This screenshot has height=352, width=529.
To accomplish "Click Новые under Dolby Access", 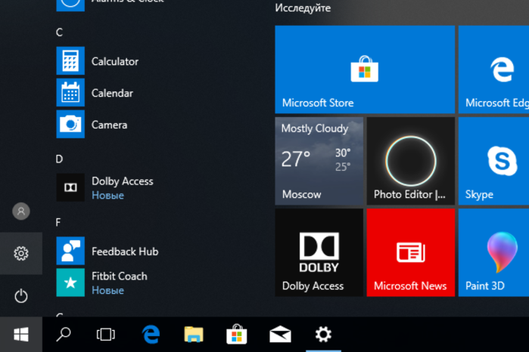I will point(107,196).
